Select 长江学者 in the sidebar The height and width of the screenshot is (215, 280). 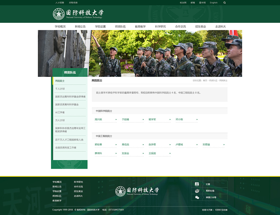(x=60, y=112)
